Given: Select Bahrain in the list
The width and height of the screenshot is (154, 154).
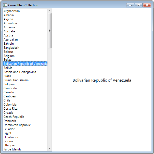Looking at the screenshot, I should 25,44.
